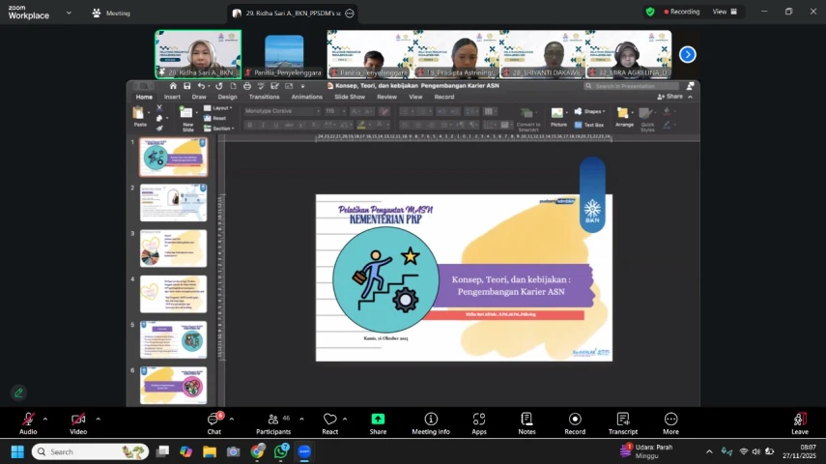This screenshot has width=826, height=464.
Task: Open the Zoom Workplace dropdown arrow
Action: (69, 13)
